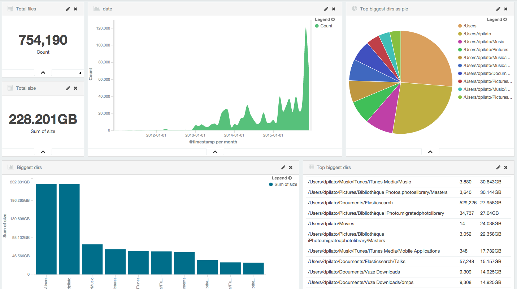Click the bar chart icon beside Biggest dirs title
Screen dimensions: 517x289
[10, 167]
